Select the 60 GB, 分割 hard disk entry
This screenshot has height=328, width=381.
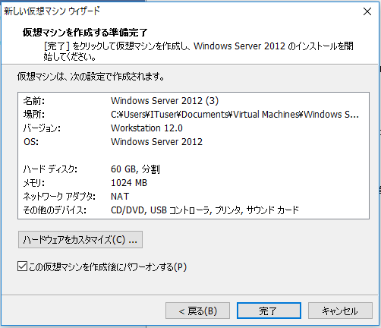(x=135, y=169)
